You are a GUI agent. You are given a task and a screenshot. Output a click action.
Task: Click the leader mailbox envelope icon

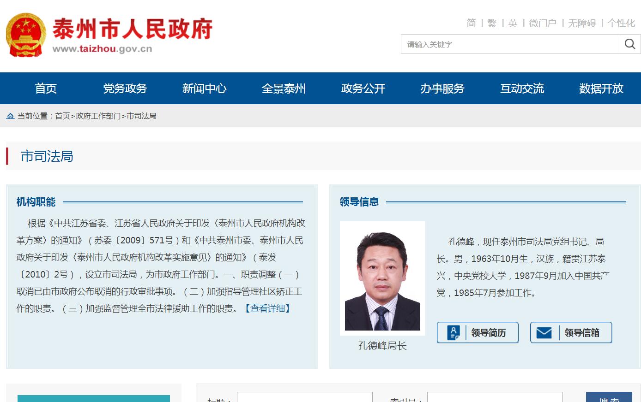tap(544, 332)
